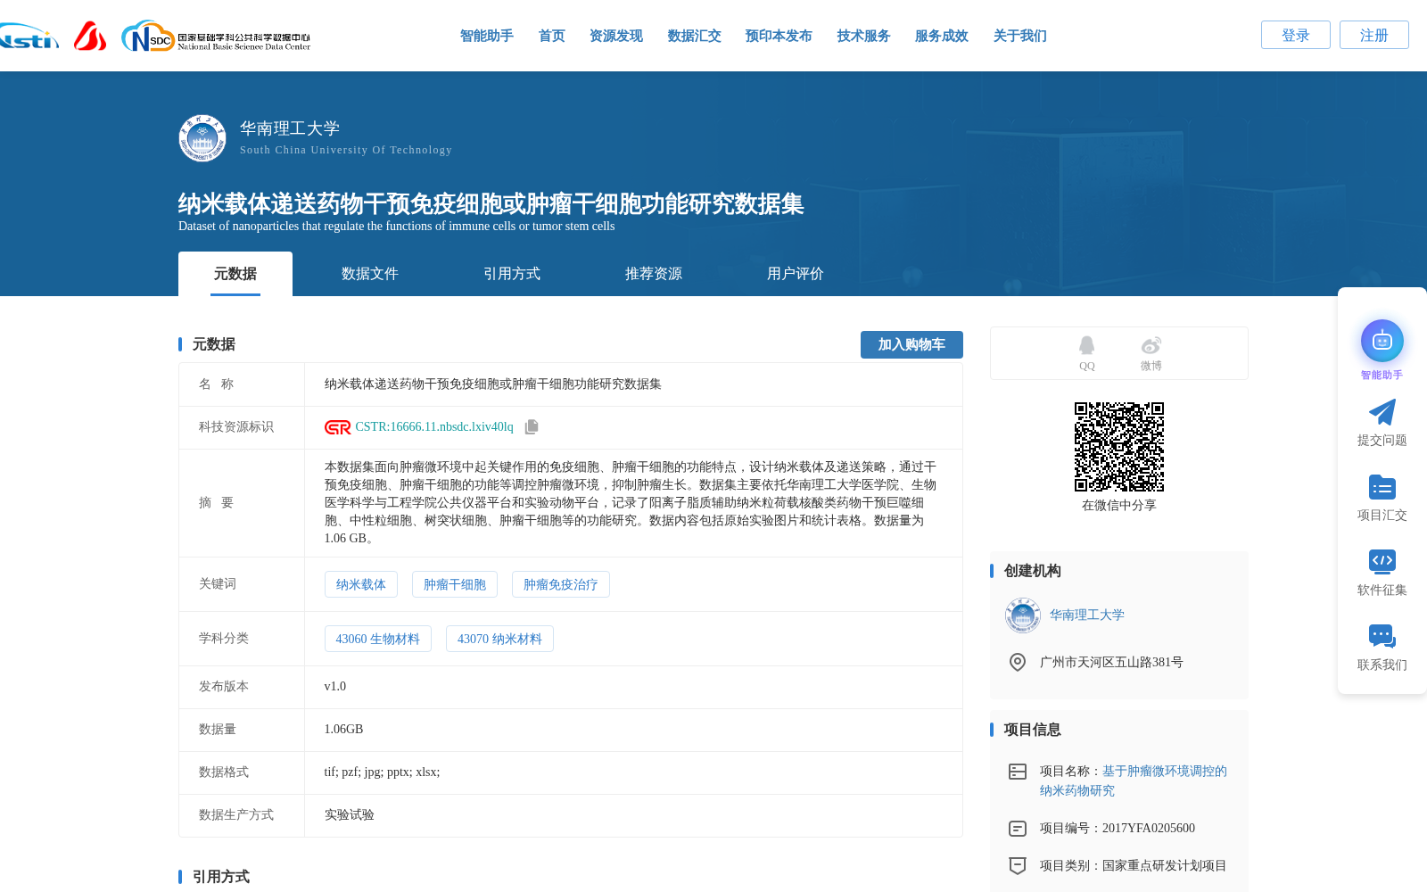Open 关于我们 navigation item
This screenshot has height=892, width=1427.
coord(1020,36)
